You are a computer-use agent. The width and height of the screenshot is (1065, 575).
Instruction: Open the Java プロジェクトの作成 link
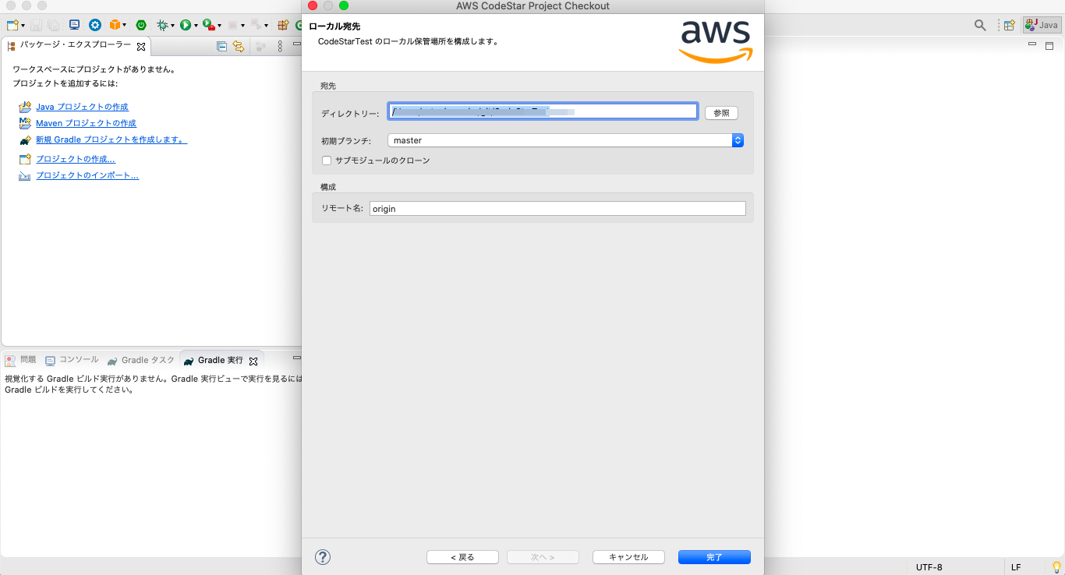[82, 107]
